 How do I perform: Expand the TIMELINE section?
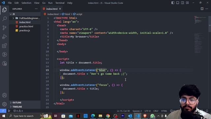point(25,106)
